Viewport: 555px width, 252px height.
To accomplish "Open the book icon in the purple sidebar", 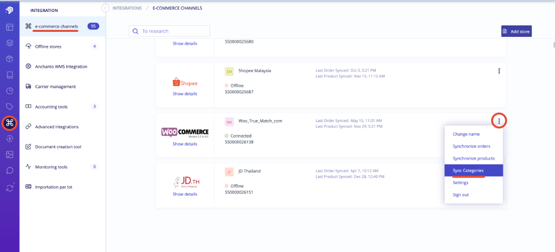I will 9,75.
